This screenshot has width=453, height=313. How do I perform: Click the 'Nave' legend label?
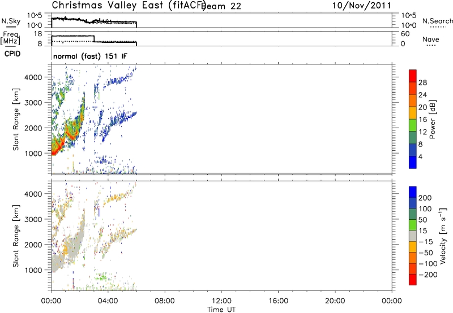(431, 39)
